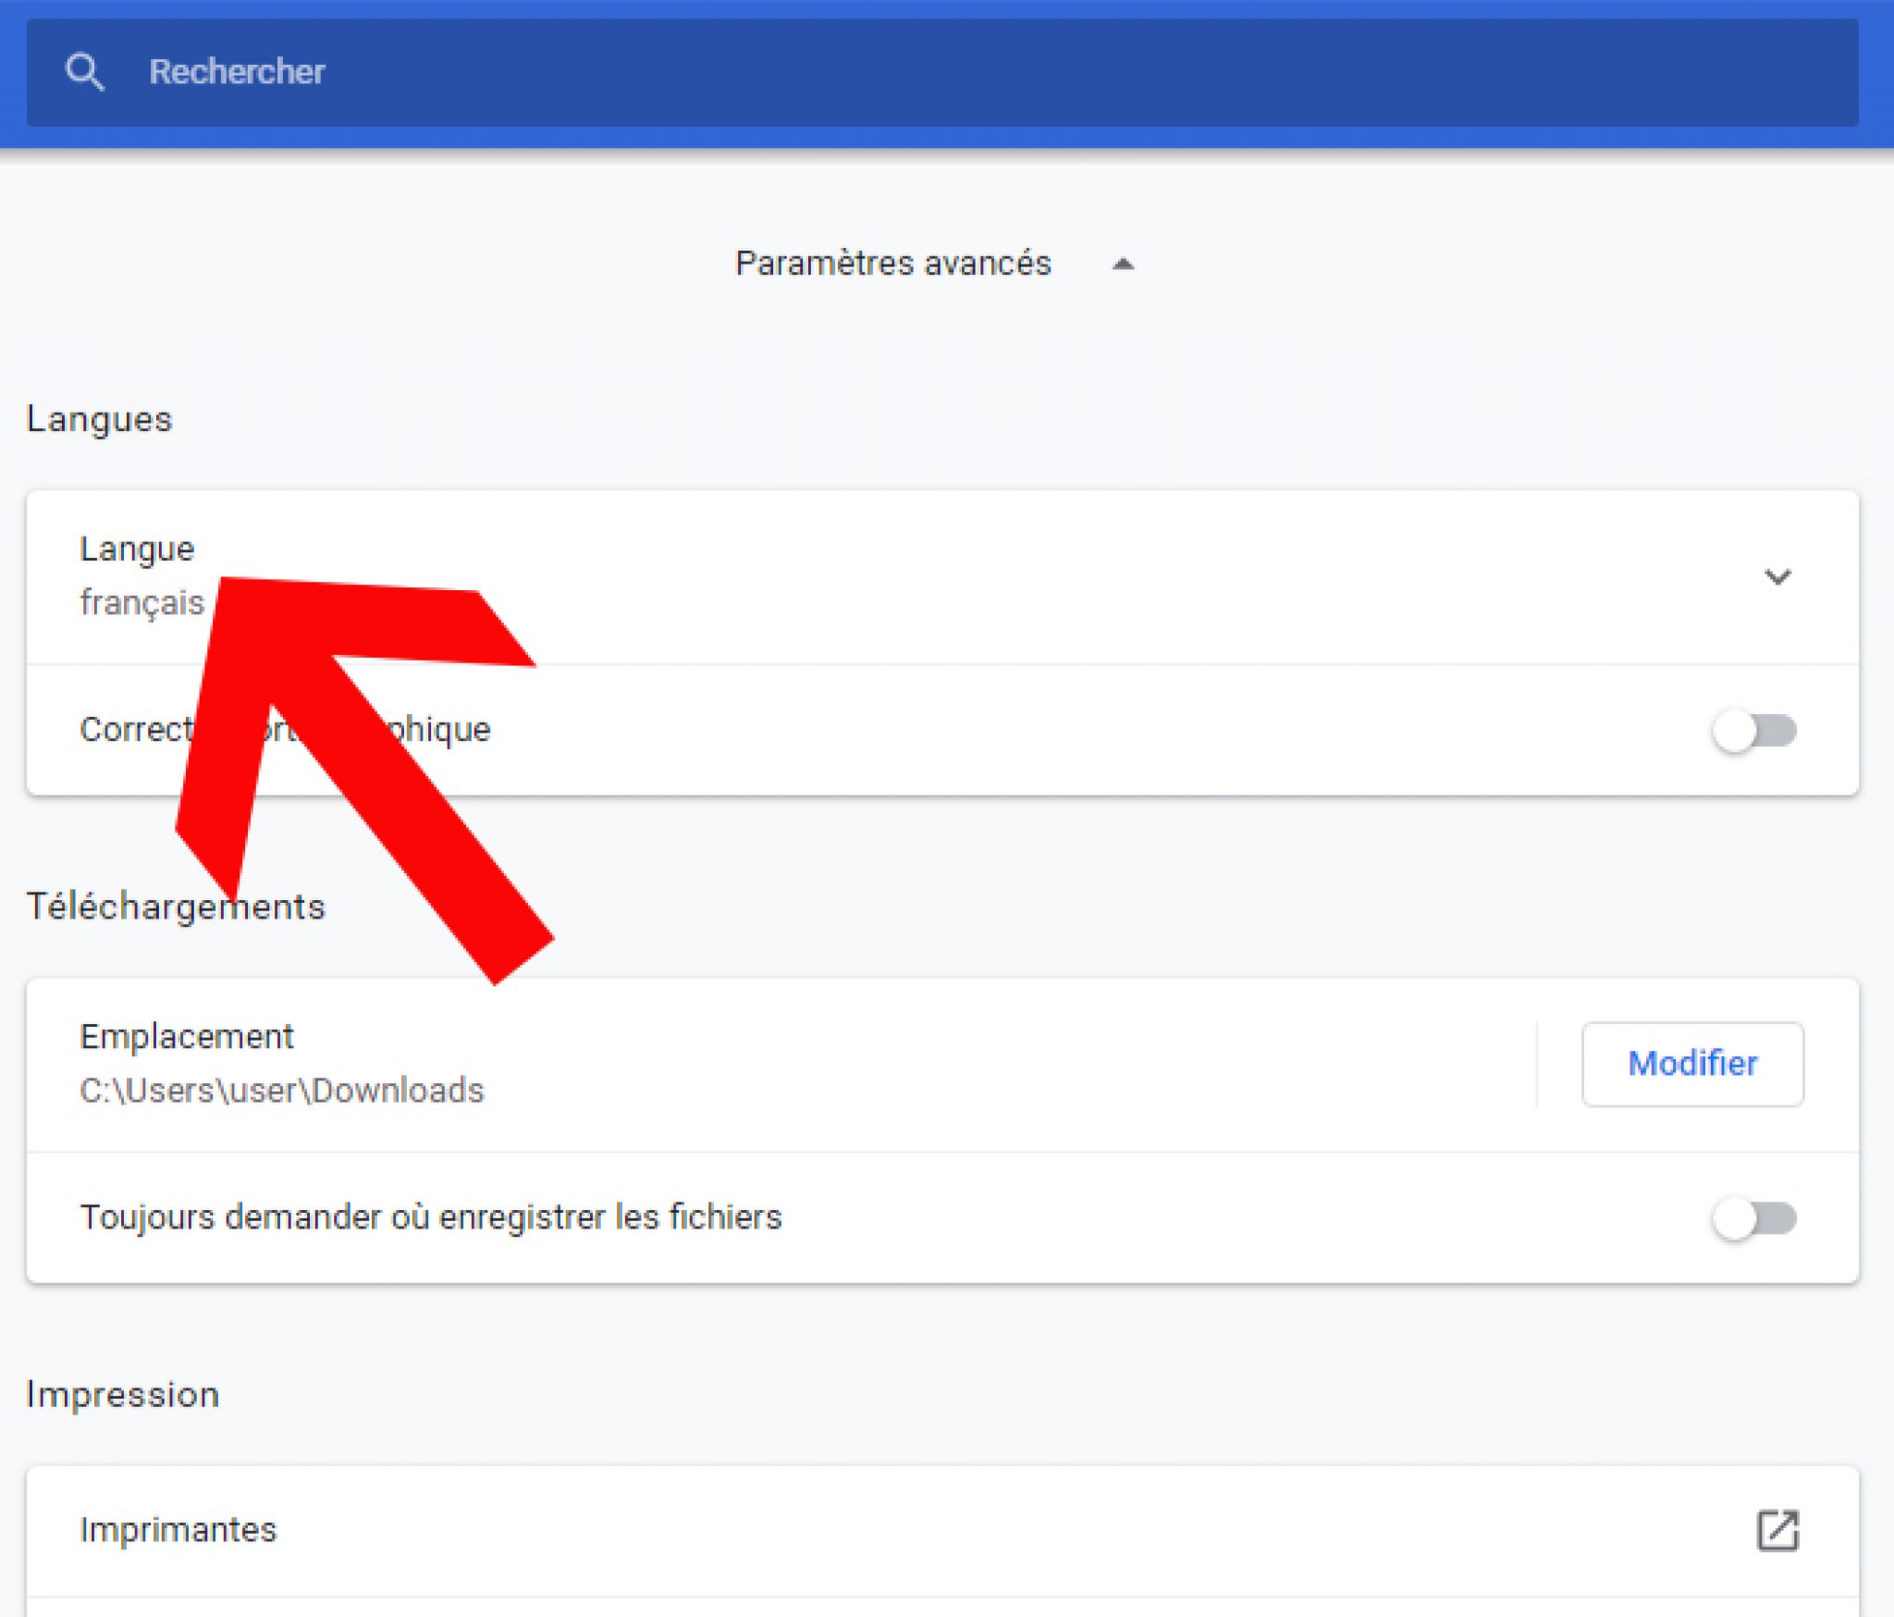The image size is (1894, 1617).
Task: Click the search magnifier icon
Action: (85, 71)
